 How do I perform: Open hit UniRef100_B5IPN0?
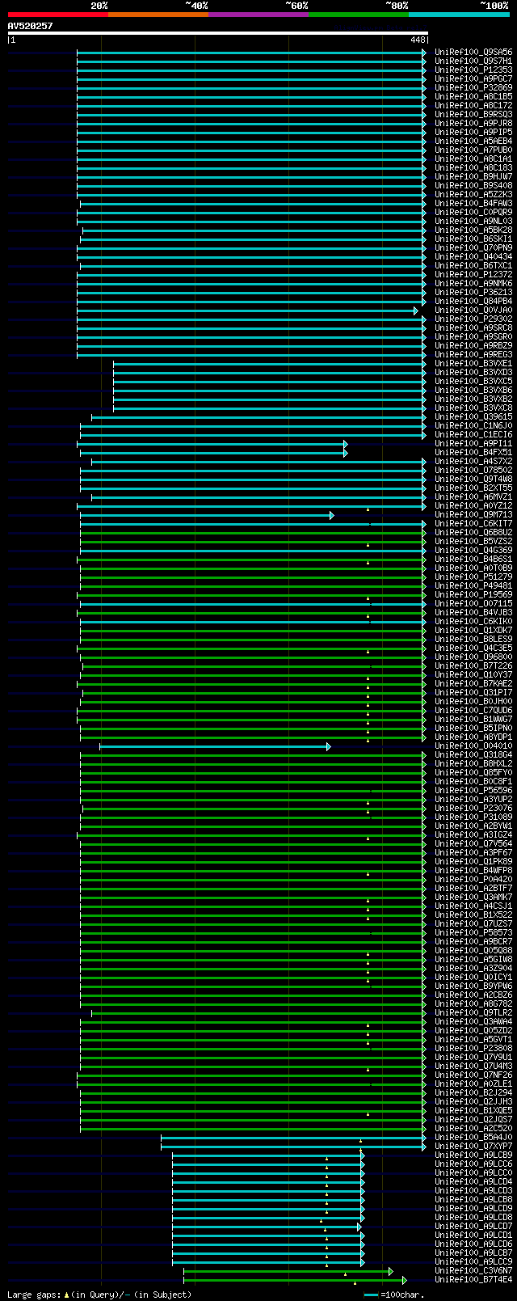(473, 728)
